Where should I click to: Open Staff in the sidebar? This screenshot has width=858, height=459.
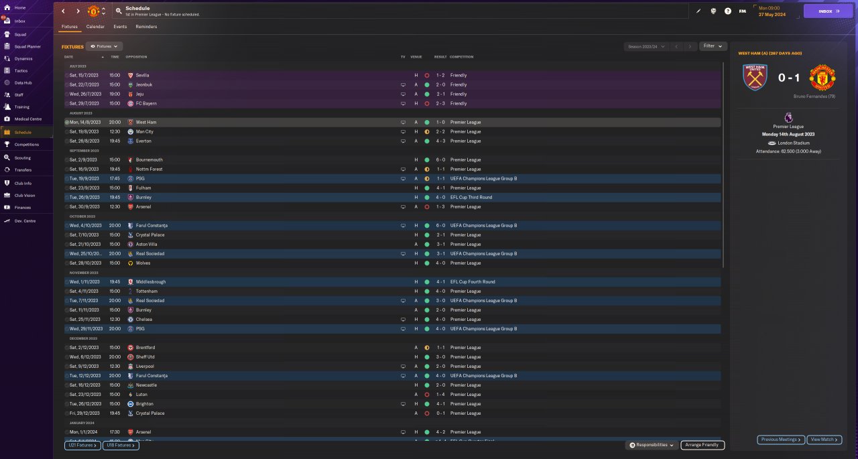pyautogui.click(x=27, y=94)
